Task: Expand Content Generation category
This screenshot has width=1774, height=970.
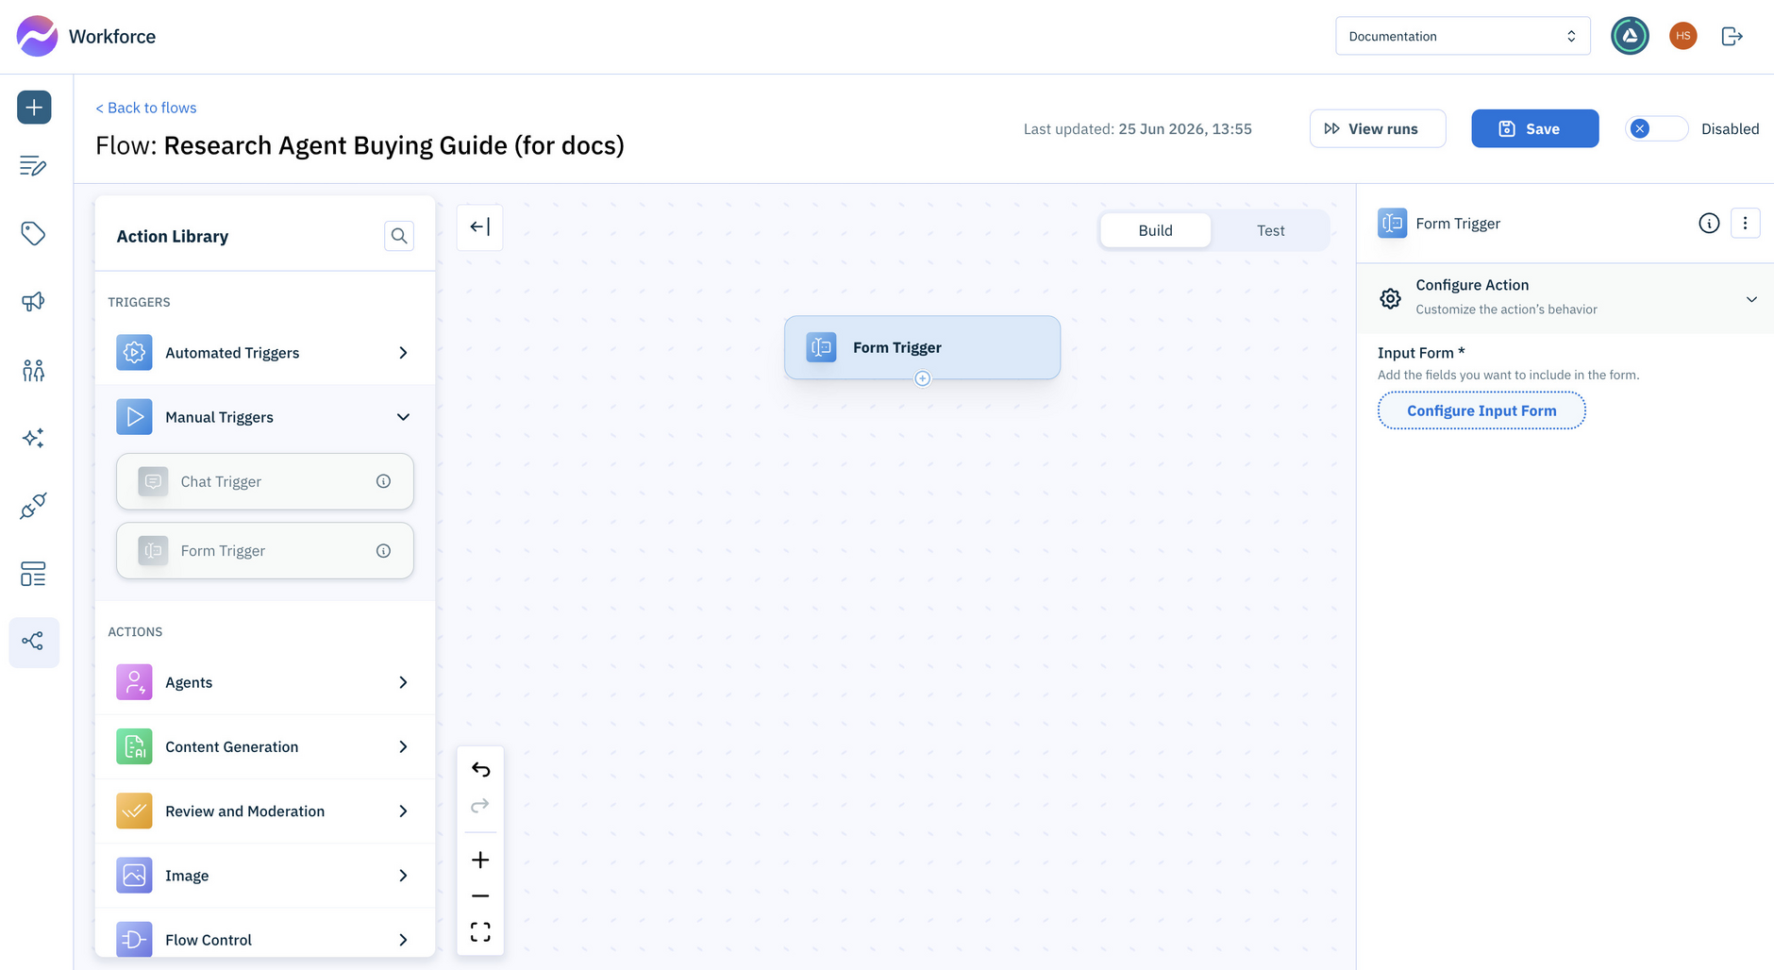Action: (x=265, y=746)
